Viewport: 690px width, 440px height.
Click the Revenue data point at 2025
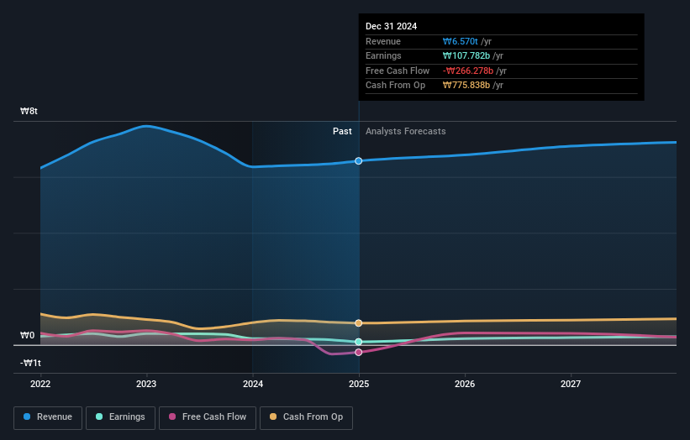359,161
